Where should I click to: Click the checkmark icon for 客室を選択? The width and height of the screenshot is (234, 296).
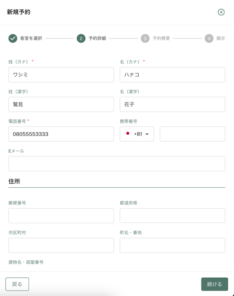13,38
